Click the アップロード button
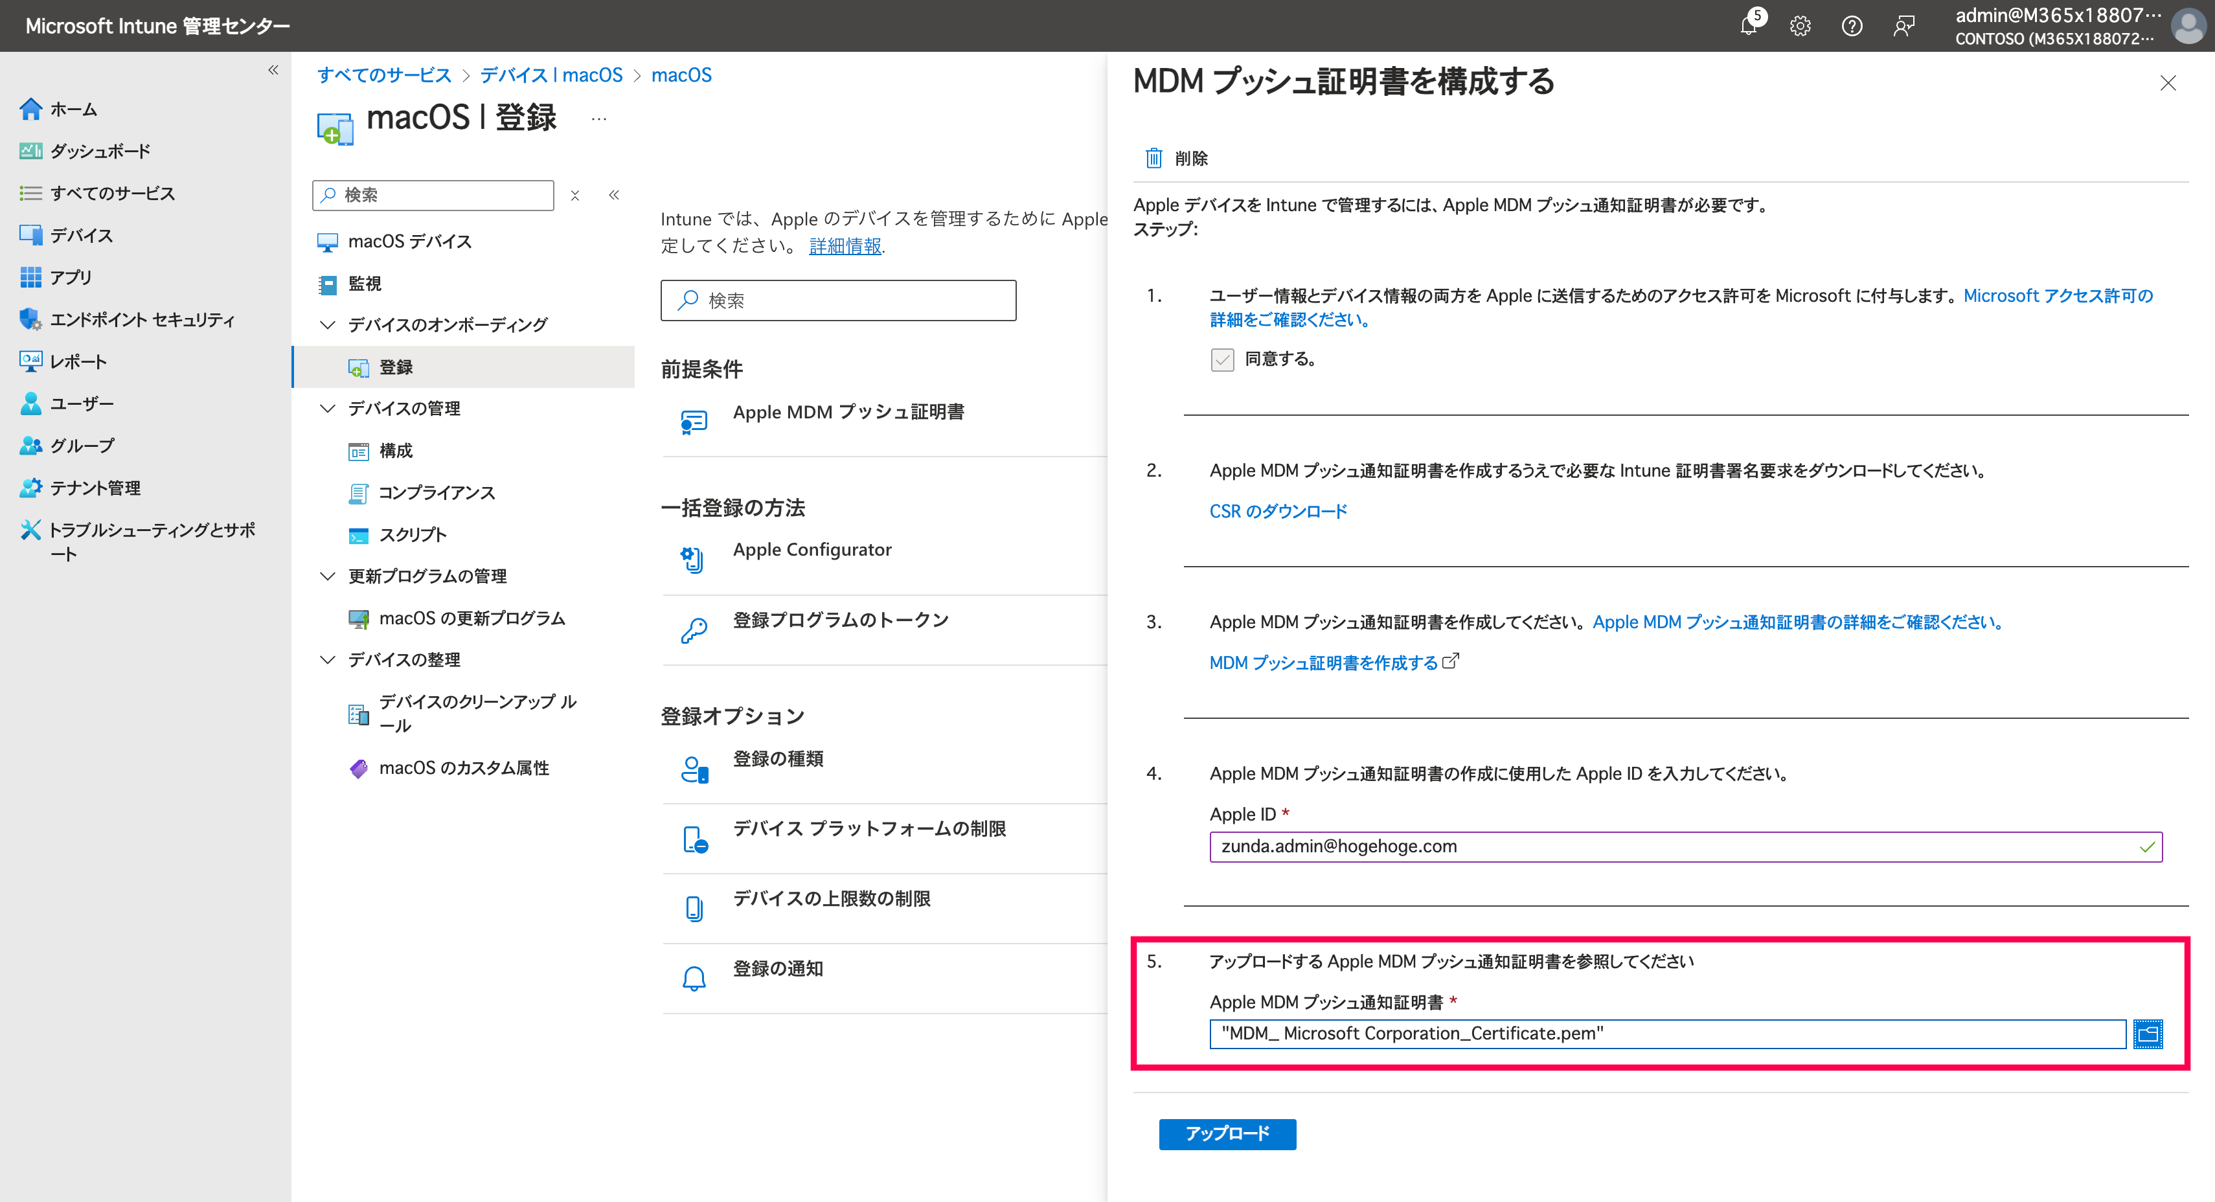This screenshot has width=2215, height=1202. click(x=1227, y=1134)
